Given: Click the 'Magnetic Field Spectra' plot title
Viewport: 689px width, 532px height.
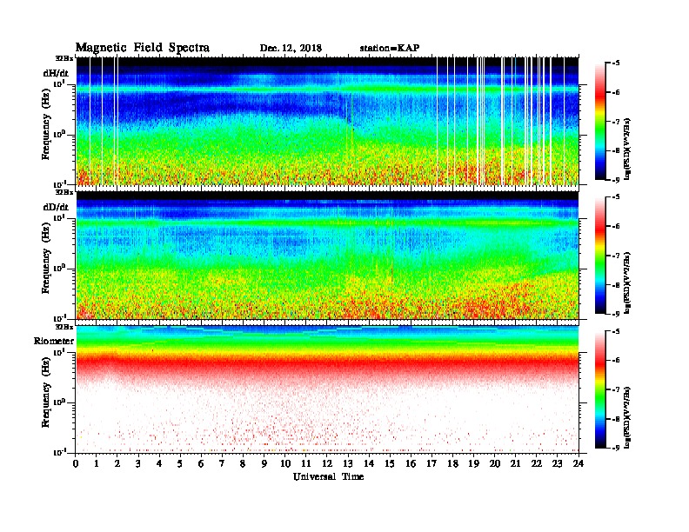Looking at the screenshot, I should tap(143, 48).
